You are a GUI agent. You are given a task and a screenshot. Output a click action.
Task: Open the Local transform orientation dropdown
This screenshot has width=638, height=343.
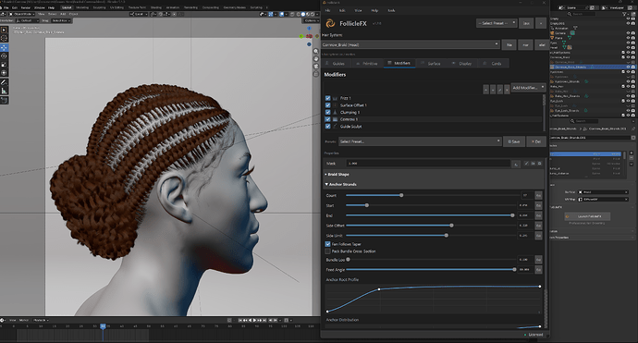coord(139,14)
